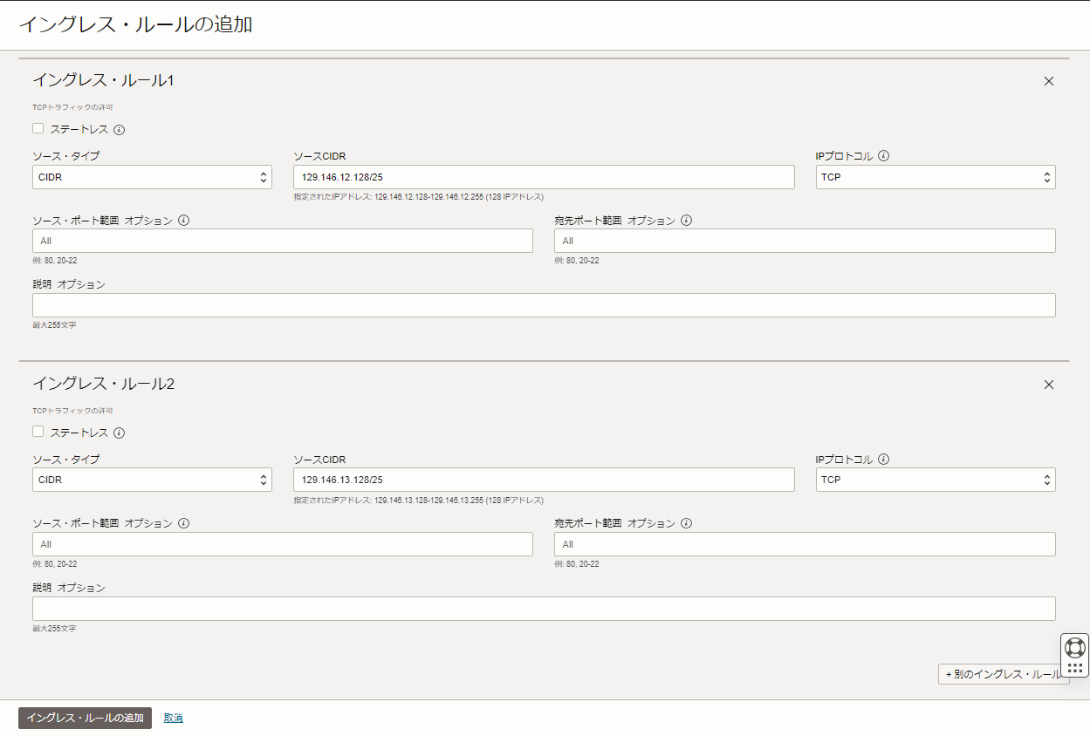Click info icon beside ステートレス in rule 2
Screen dimensions: 1090x736
pos(120,433)
